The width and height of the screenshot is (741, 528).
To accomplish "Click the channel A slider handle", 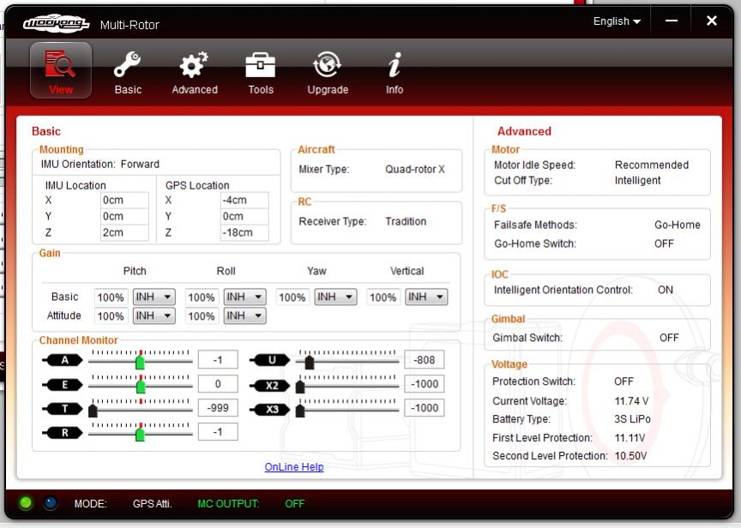I will [140, 362].
